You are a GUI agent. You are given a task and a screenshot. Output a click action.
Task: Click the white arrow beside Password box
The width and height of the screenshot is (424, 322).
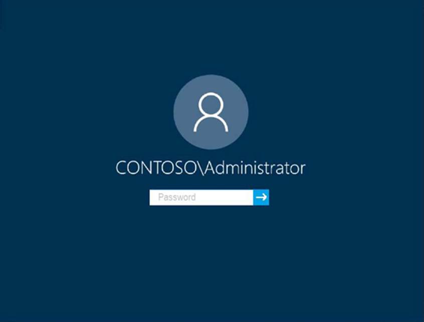[x=261, y=197]
